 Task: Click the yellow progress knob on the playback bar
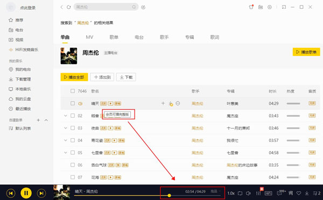click(169, 196)
